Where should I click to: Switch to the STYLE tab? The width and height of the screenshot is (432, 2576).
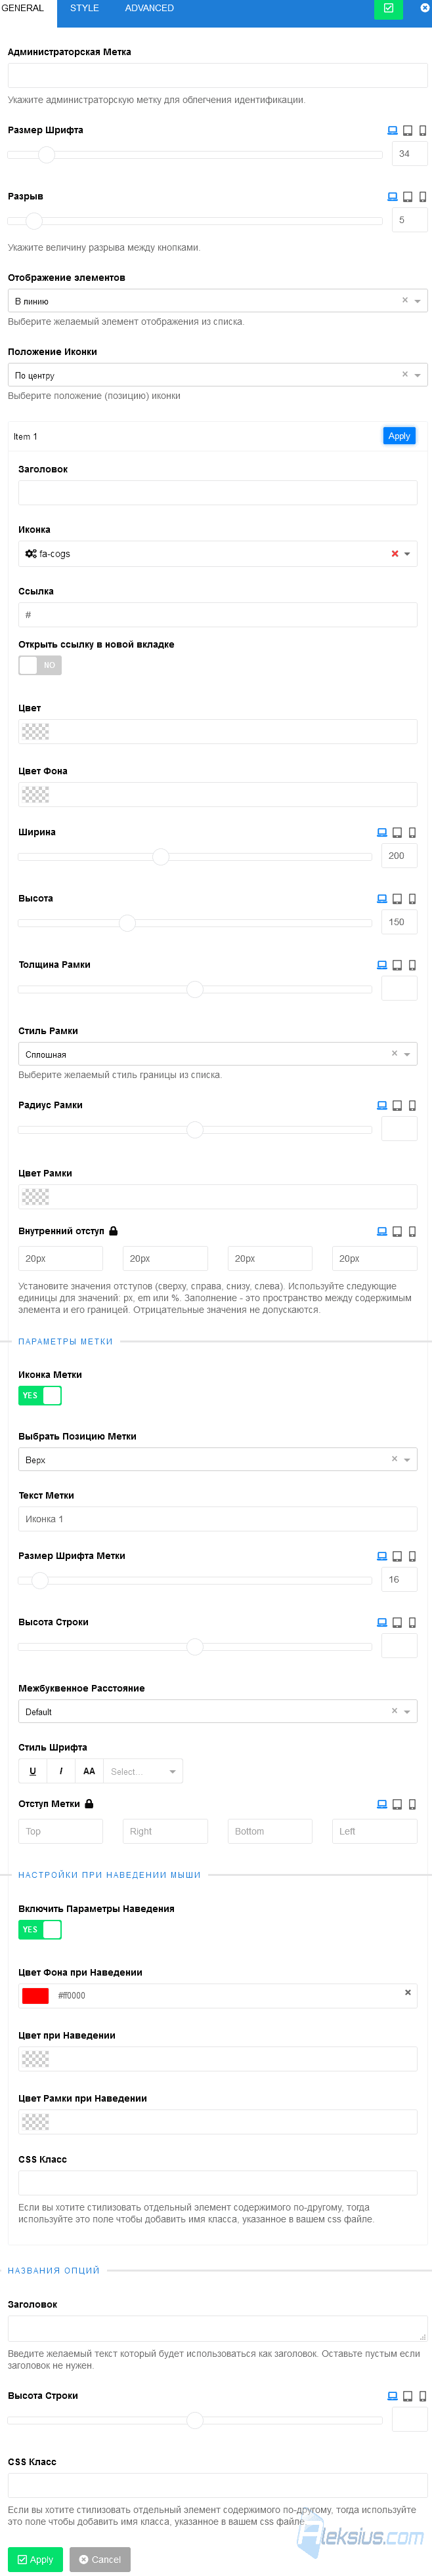click(x=84, y=8)
